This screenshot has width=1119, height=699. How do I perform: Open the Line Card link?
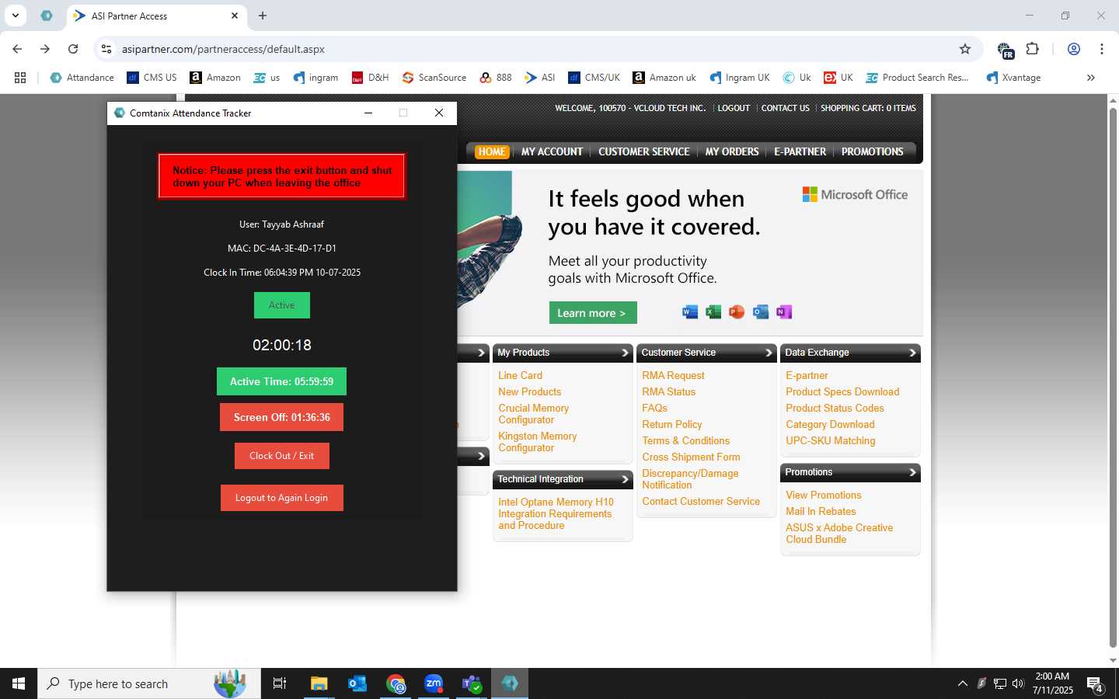tap(520, 375)
